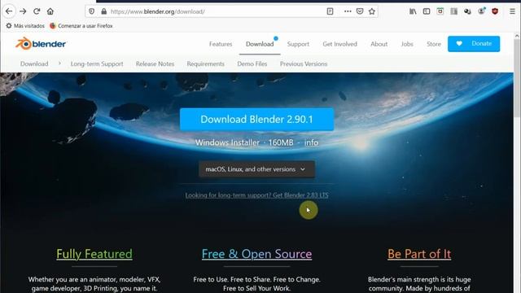Click the Blender logo

click(41, 43)
